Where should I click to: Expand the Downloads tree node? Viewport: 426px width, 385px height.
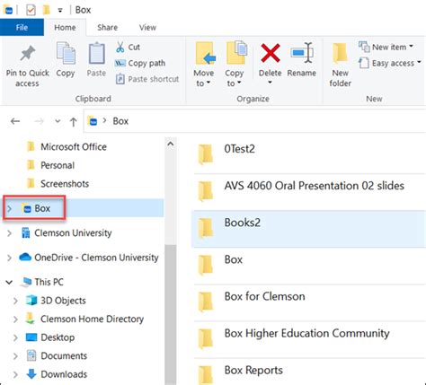tap(15, 374)
